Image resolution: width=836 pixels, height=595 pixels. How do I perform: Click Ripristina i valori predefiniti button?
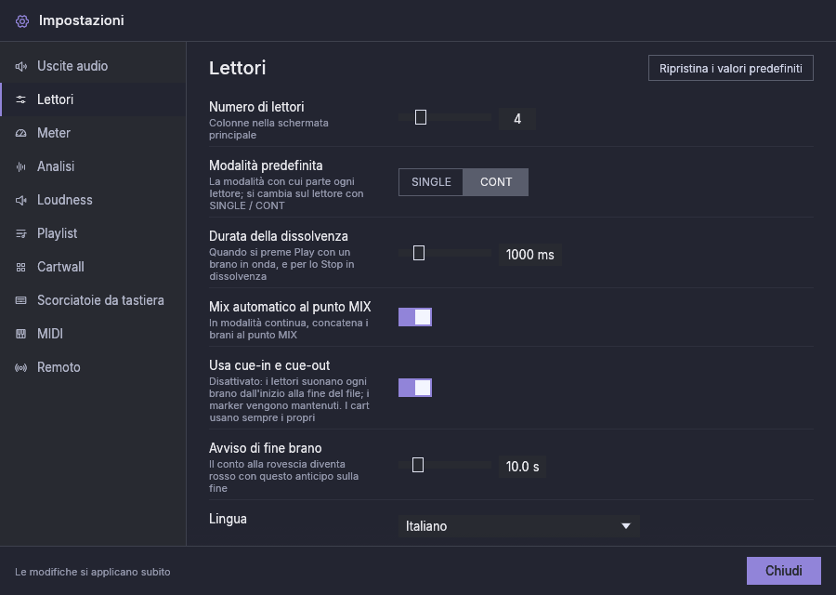coord(730,68)
